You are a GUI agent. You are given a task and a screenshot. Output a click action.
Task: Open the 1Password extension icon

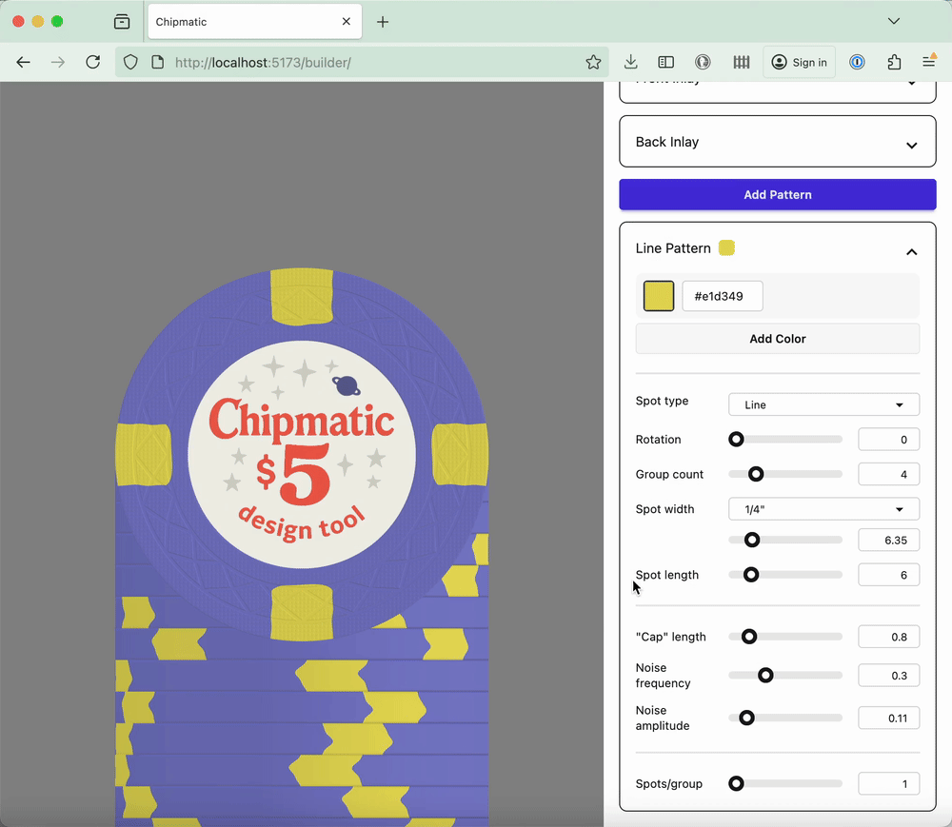[x=857, y=62]
